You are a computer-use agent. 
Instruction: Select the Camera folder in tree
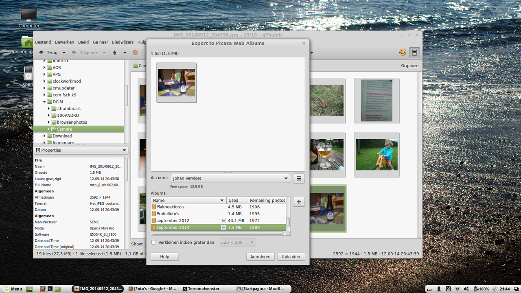[x=79, y=129]
